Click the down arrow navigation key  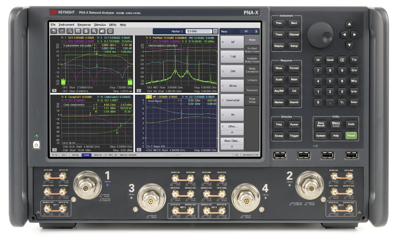pos(349,45)
